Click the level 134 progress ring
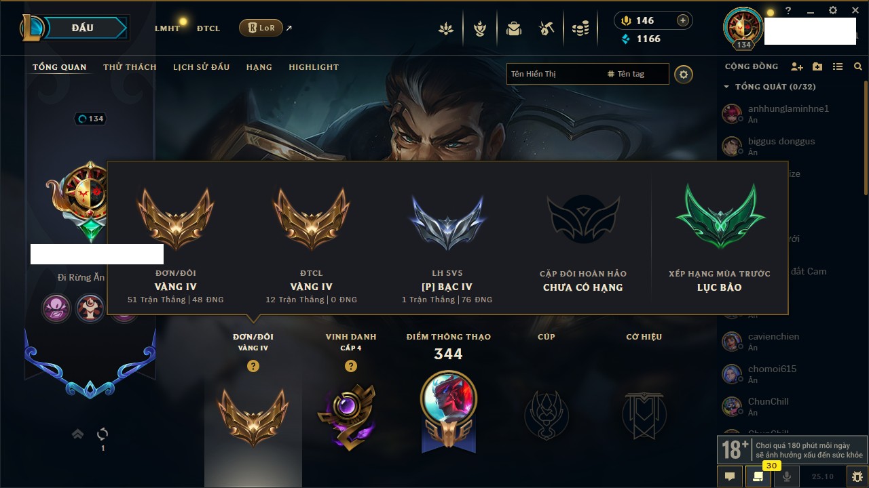Image resolution: width=869 pixels, height=488 pixels. click(92, 119)
